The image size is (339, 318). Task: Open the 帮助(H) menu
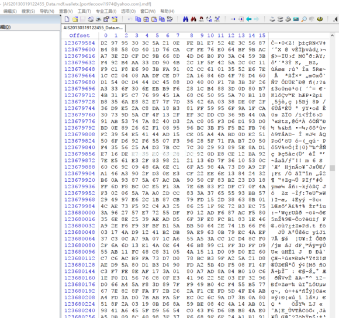click(x=167, y=11)
